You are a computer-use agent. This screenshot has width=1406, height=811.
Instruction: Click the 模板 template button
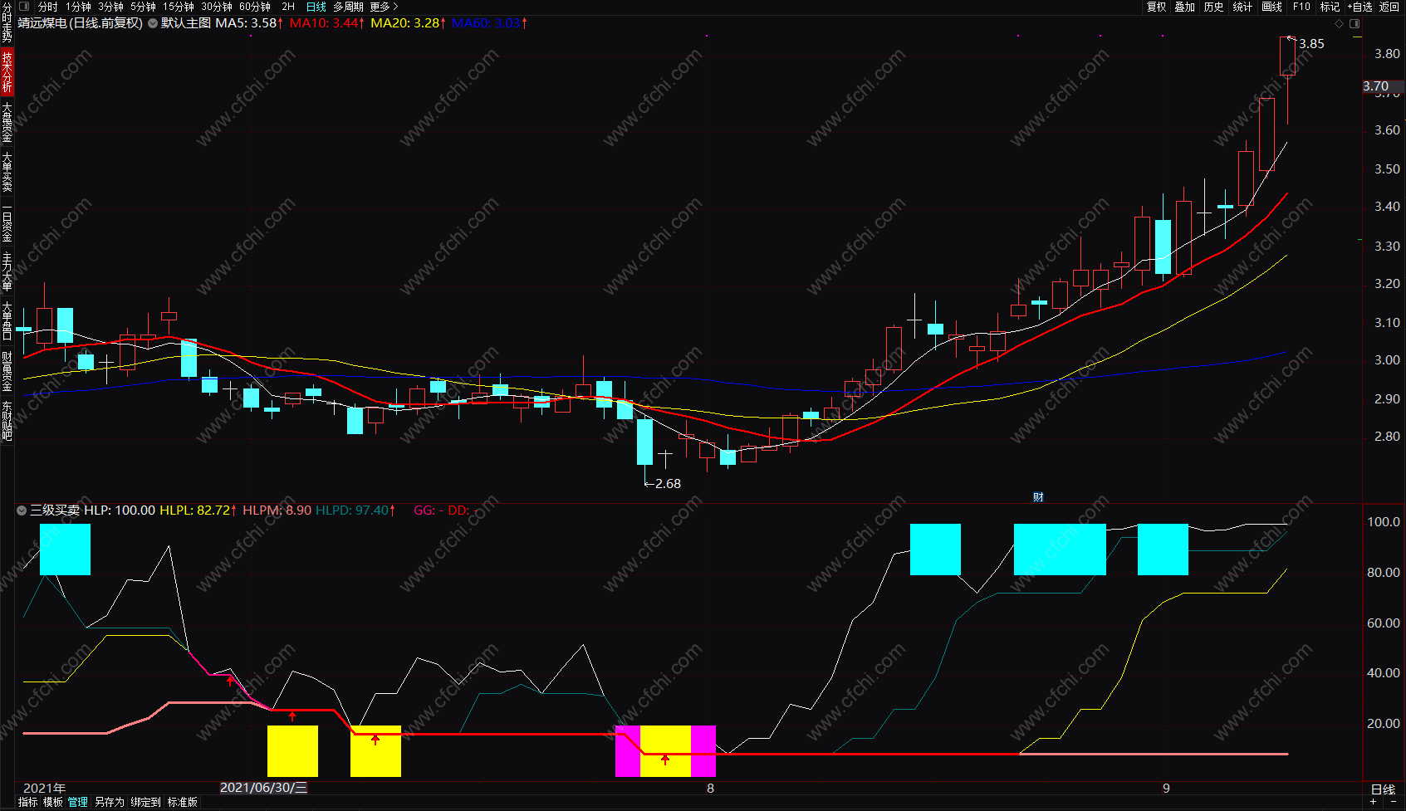53,802
